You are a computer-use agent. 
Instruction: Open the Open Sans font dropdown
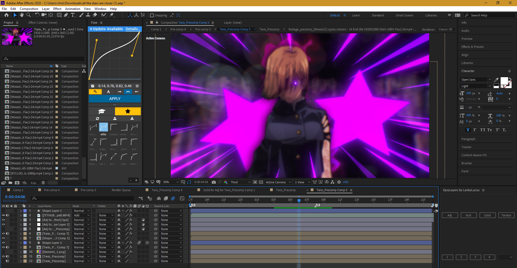[476, 80]
